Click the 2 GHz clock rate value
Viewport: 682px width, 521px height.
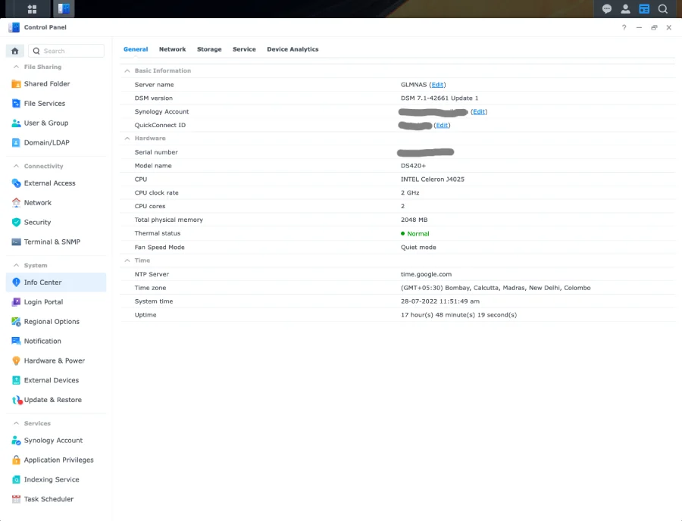pyautogui.click(x=410, y=192)
